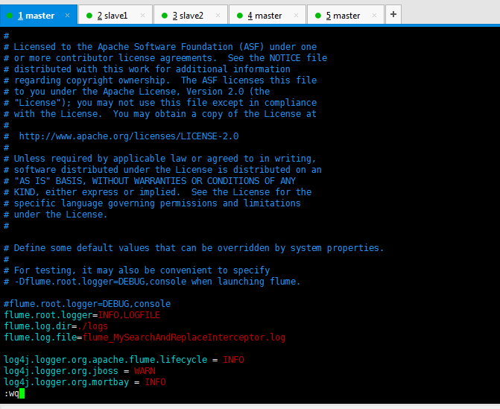This screenshot has width=500, height=409.
Task: Click green status dot on 1 master tab
Action: click(10, 16)
